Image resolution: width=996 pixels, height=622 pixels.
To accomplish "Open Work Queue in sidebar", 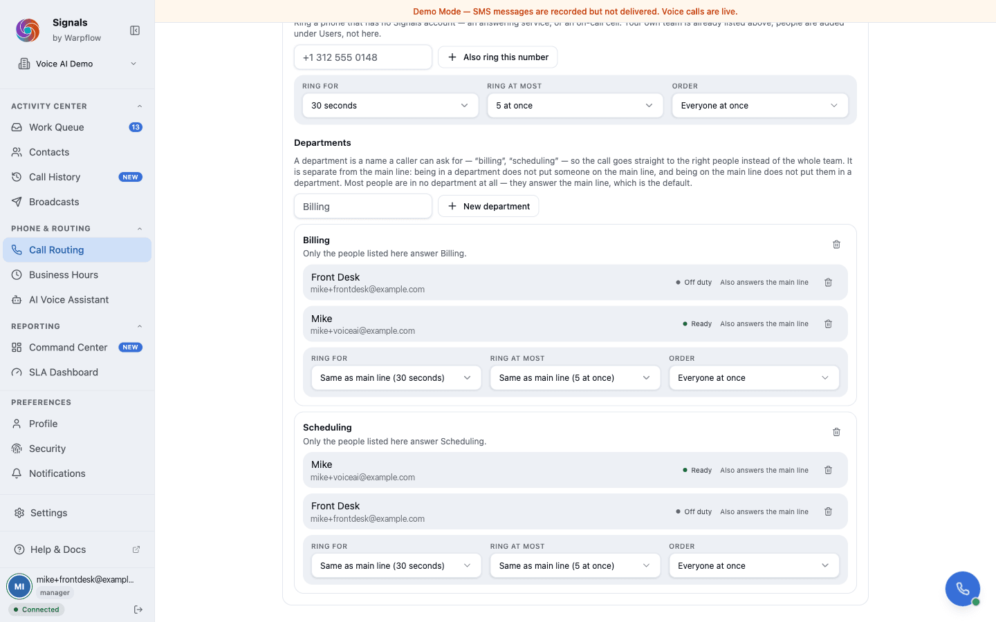I will [77, 127].
